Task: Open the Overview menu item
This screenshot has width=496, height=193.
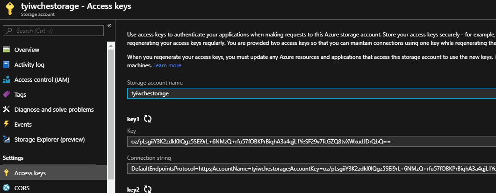Action: pyautogui.click(x=27, y=50)
